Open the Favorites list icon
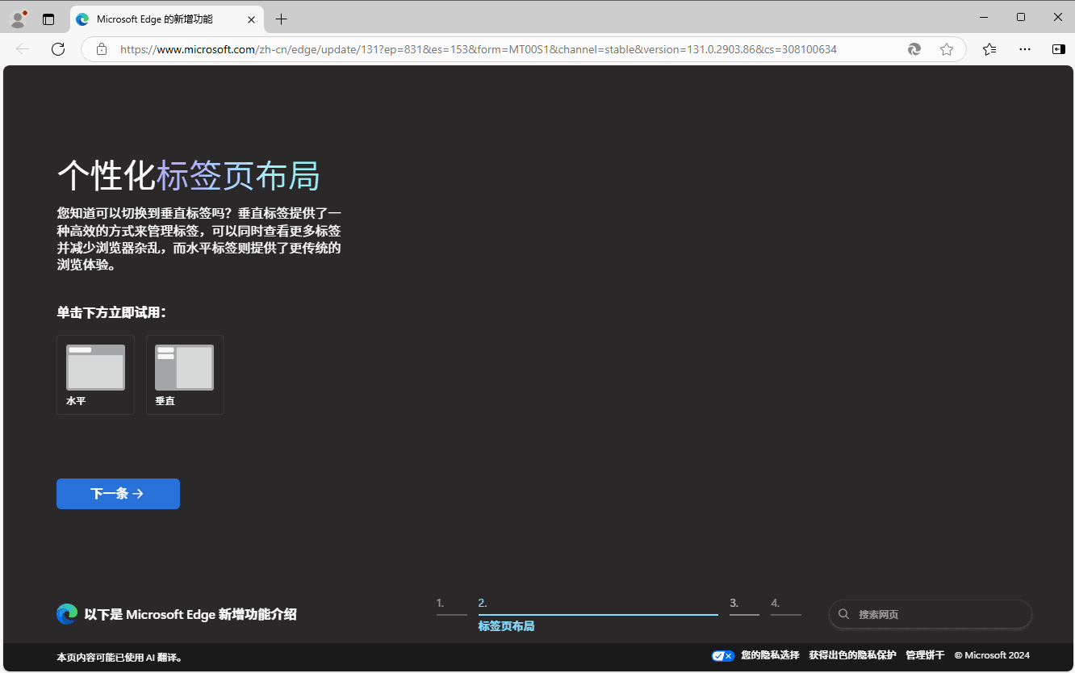The image size is (1075, 673). (x=989, y=49)
